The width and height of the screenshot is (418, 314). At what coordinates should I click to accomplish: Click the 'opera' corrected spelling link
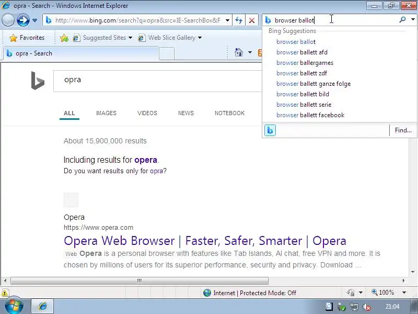pyautogui.click(x=146, y=160)
